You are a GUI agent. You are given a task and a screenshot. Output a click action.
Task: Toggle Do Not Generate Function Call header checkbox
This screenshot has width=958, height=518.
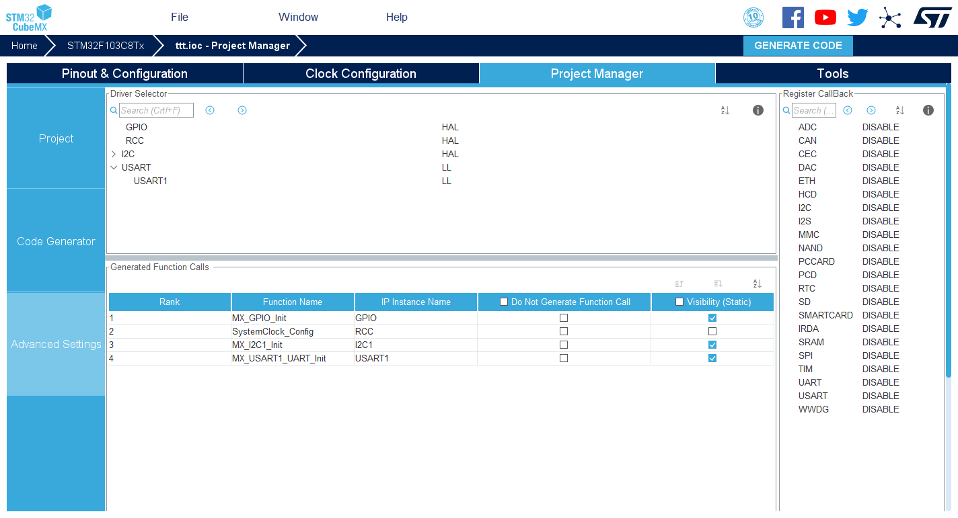point(504,302)
